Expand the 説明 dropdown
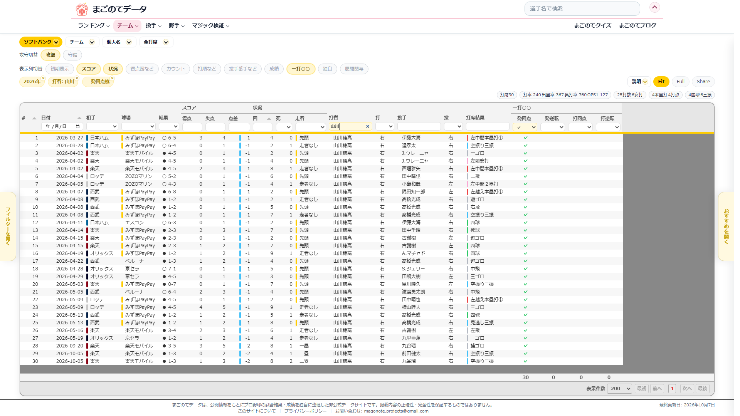 (639, 82)
